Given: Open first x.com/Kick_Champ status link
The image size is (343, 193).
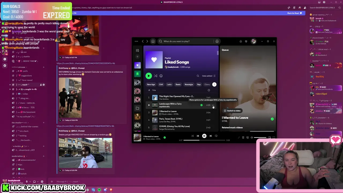Looking at the screenshot, I should tap(86, 63).
